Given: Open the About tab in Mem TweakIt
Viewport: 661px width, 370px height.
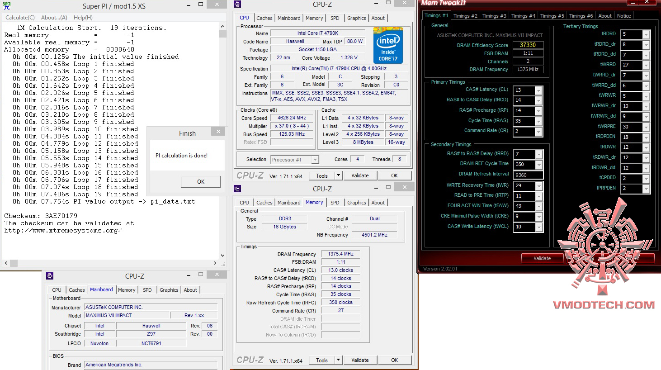Looking at the screenshot, I should coord(605,16).
